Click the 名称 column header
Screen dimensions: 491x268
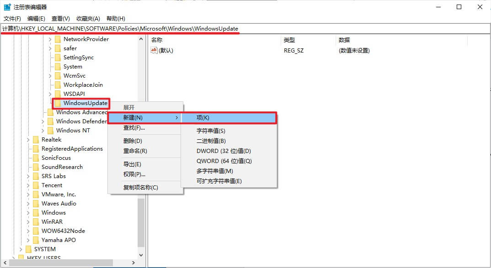click(x=157, y=40)
